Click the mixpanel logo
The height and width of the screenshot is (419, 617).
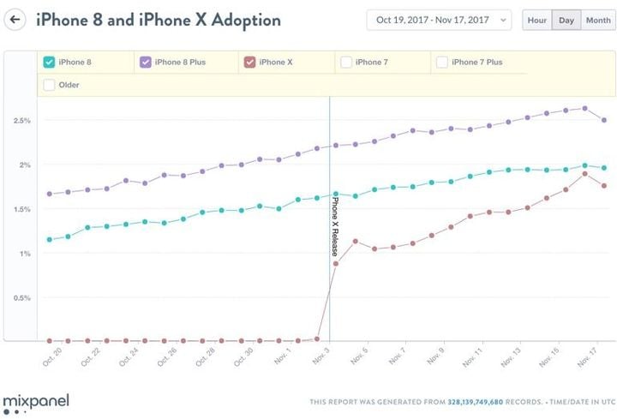pyautogui.click(x=36, y=404)
